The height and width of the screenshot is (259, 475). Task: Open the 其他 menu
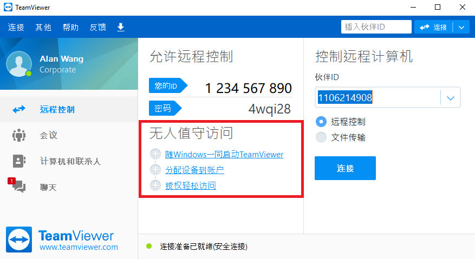click(x=43, y=27)
